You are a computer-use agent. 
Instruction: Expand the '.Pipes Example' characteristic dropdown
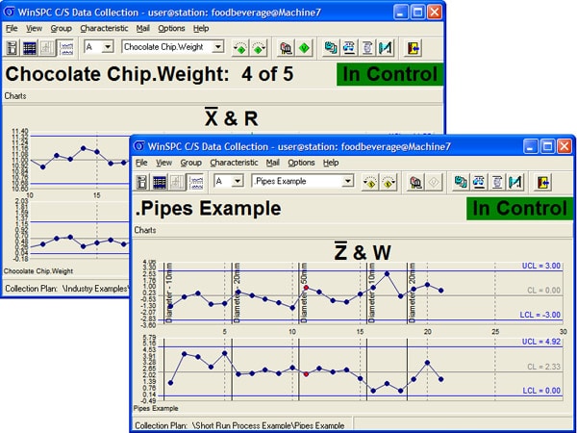pos(347,181)
